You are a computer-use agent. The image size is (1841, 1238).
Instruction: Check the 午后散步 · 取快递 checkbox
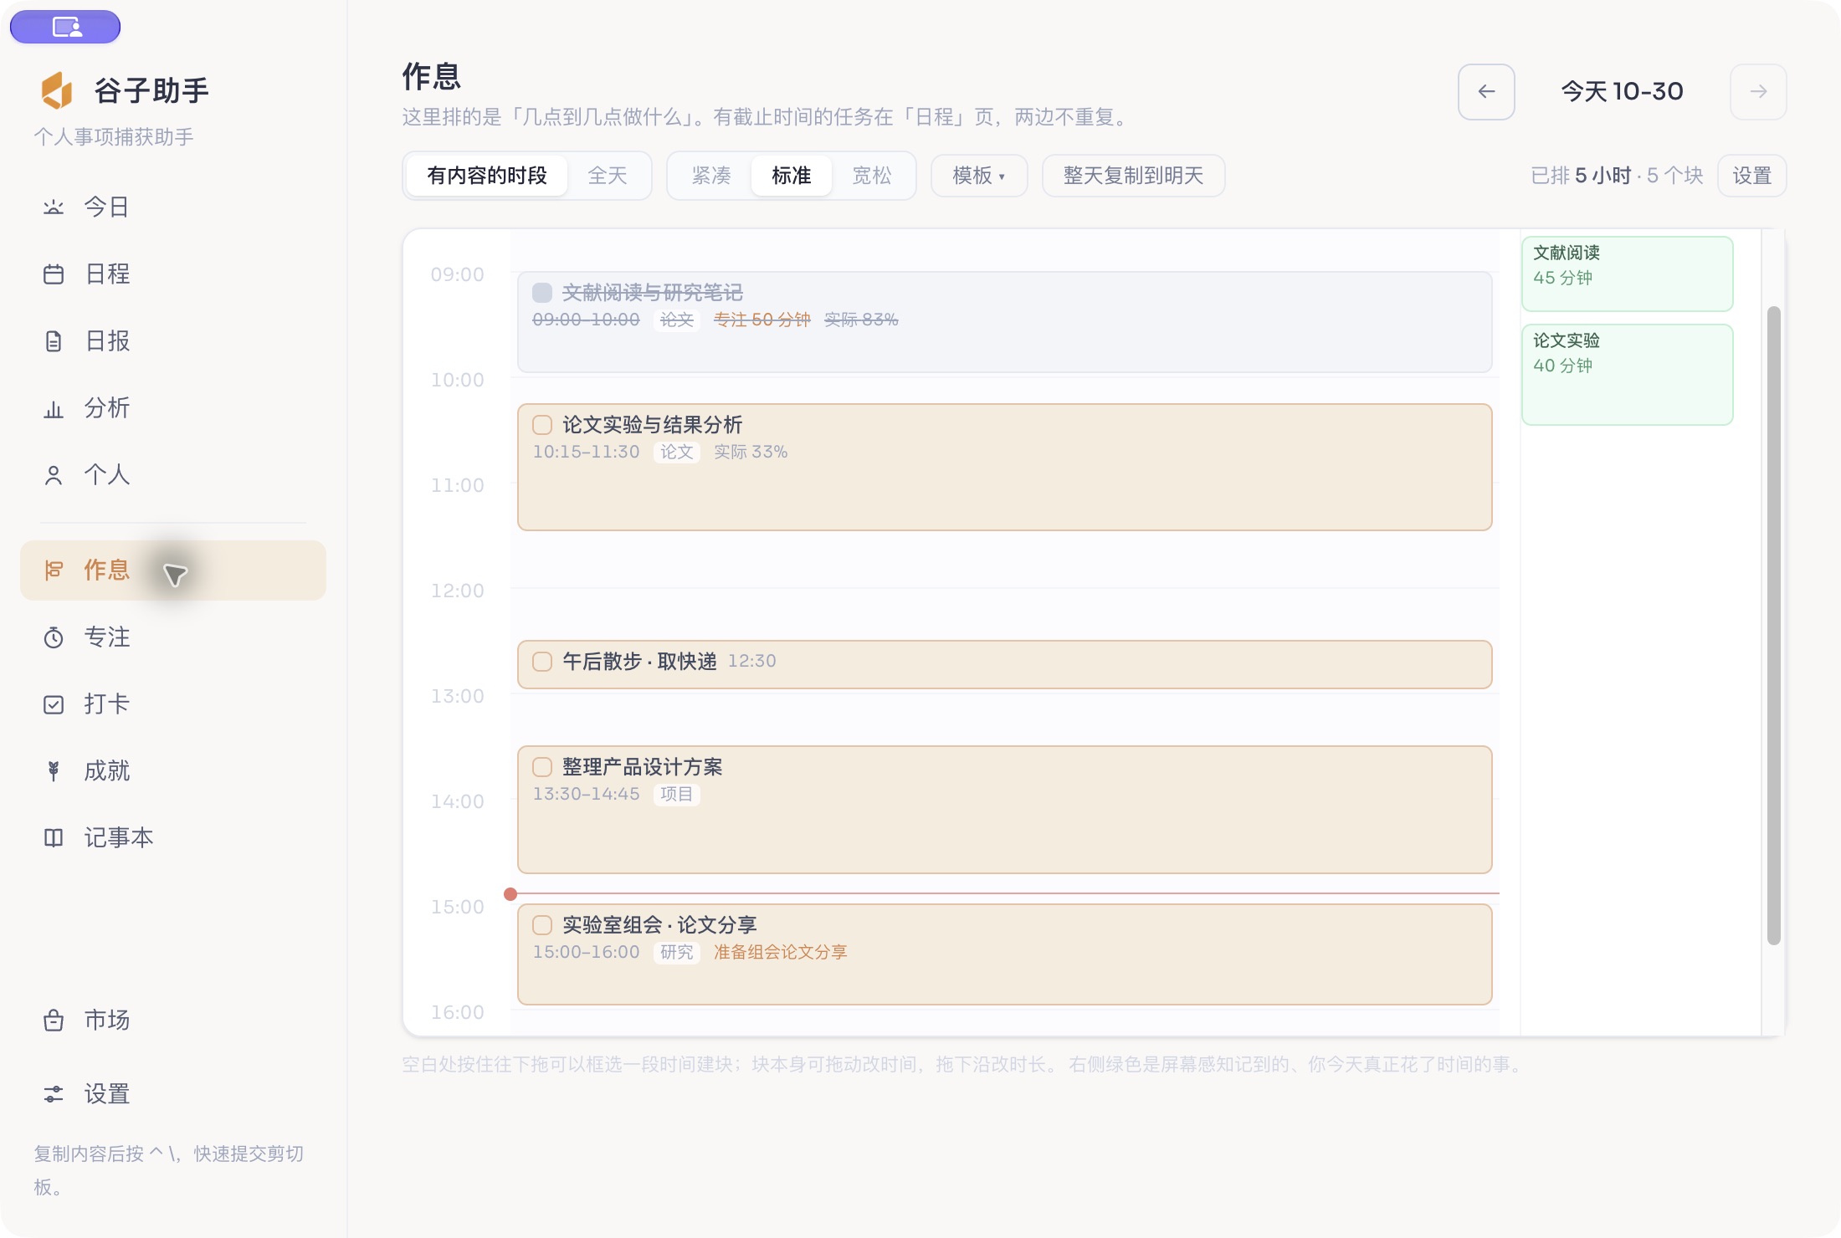[x=542, y=662]
